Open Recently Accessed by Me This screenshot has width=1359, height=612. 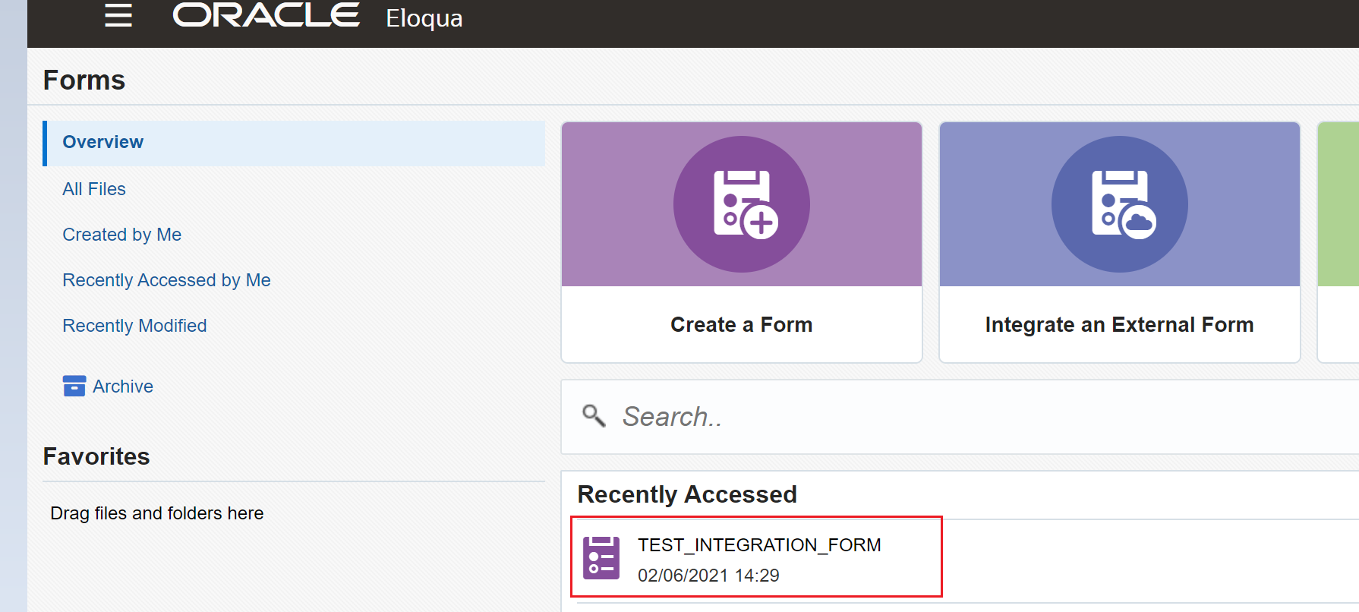point(166,280)
